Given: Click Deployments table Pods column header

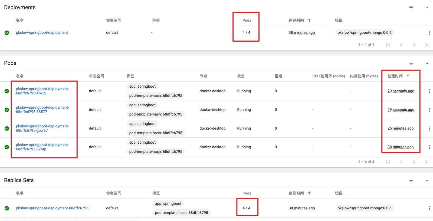Looking at the screenshot, I should click(247, 20).
